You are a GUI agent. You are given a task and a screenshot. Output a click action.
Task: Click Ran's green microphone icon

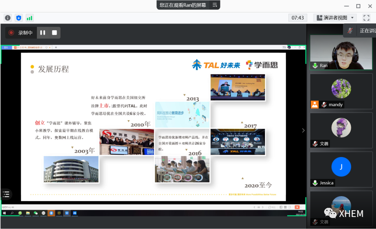315,65
